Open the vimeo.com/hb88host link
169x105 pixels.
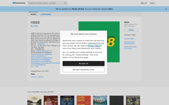point(38,65)
